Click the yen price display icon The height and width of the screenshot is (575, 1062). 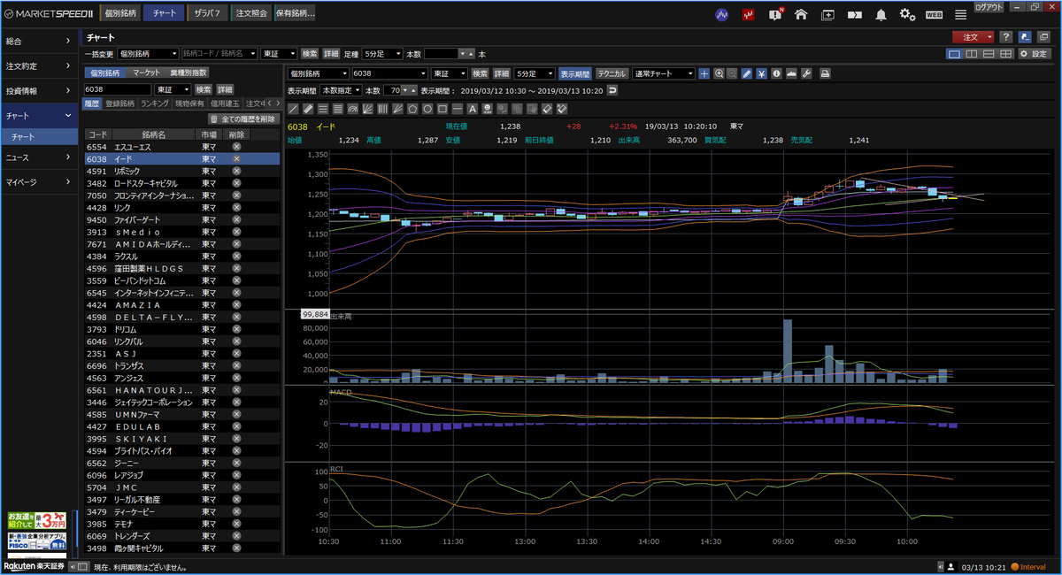click(x=761, y=73)
